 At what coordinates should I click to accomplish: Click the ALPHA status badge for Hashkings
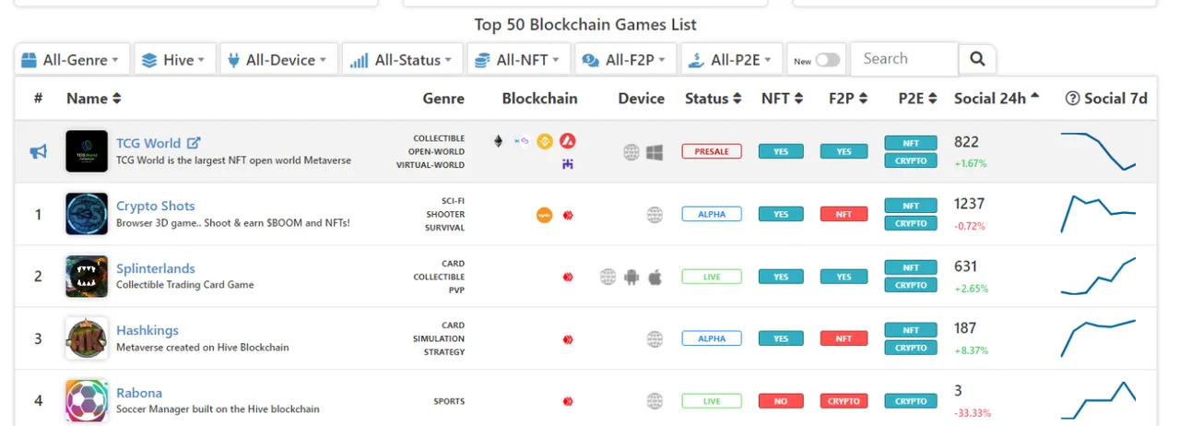pyautogui.click(x=712, y=338)
